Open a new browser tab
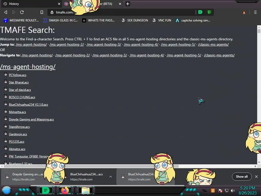 point(128,4)
